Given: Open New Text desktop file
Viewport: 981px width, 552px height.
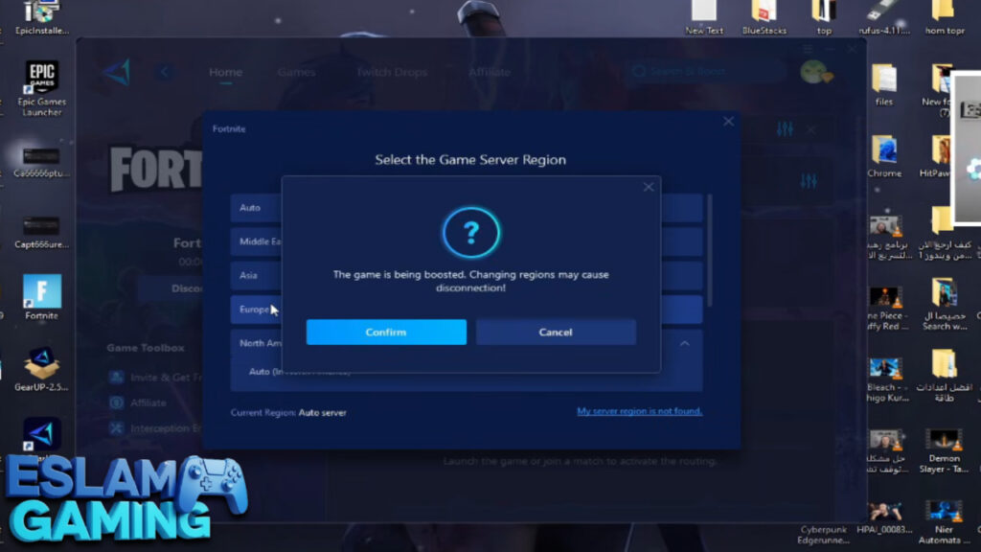Looking at the screenshot, I should tap(704, 17).
